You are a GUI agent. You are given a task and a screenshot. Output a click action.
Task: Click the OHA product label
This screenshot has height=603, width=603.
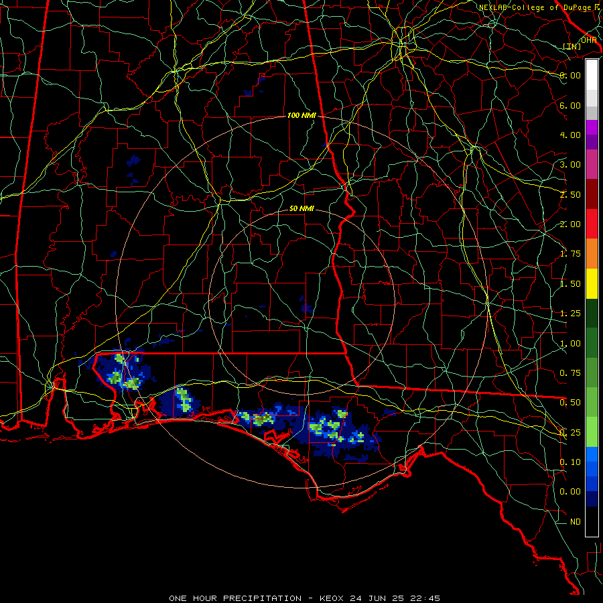588,40
